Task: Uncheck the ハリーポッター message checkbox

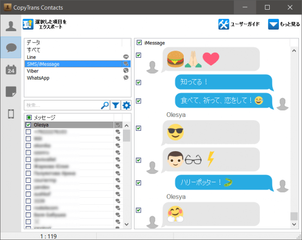Action: [x=139, y=183]
